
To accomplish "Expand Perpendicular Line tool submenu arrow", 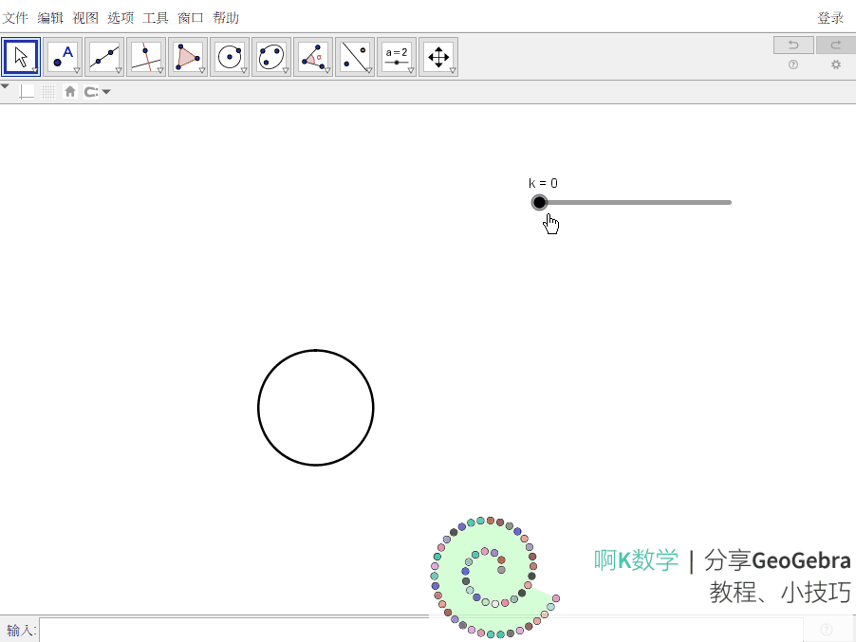I will (160, 70).
